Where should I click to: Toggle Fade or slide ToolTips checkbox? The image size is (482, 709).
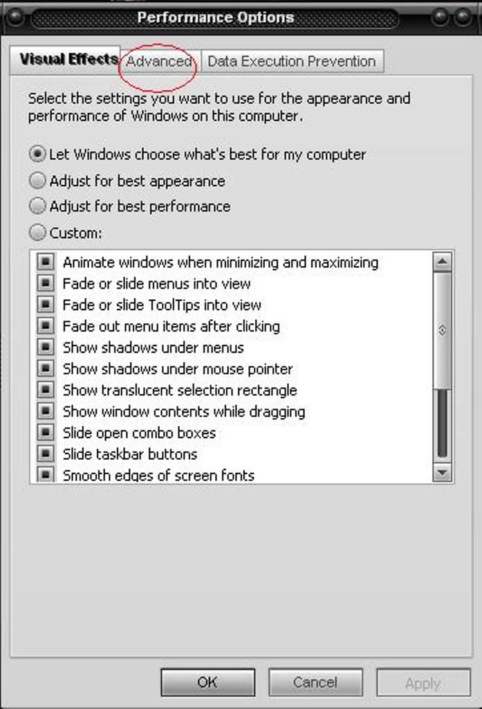point(46,305)
